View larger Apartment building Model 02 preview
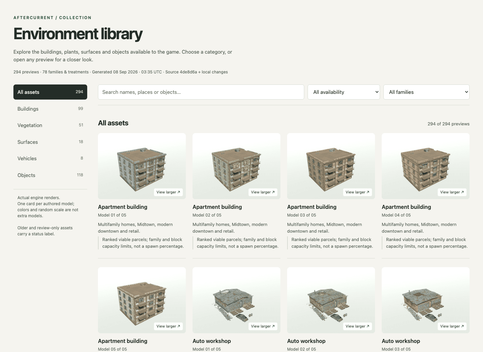The height and width of the screenshot is (352, 483). pos(263,192)
